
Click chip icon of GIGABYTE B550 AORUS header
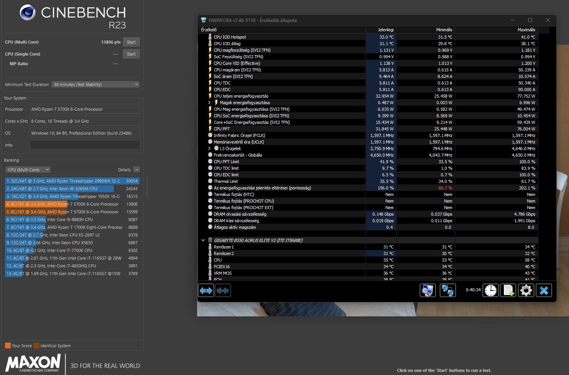coord(210,240)
